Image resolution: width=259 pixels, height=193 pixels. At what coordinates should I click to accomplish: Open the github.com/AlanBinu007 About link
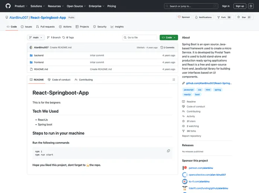pyautogui.click(x=209, y=83)
